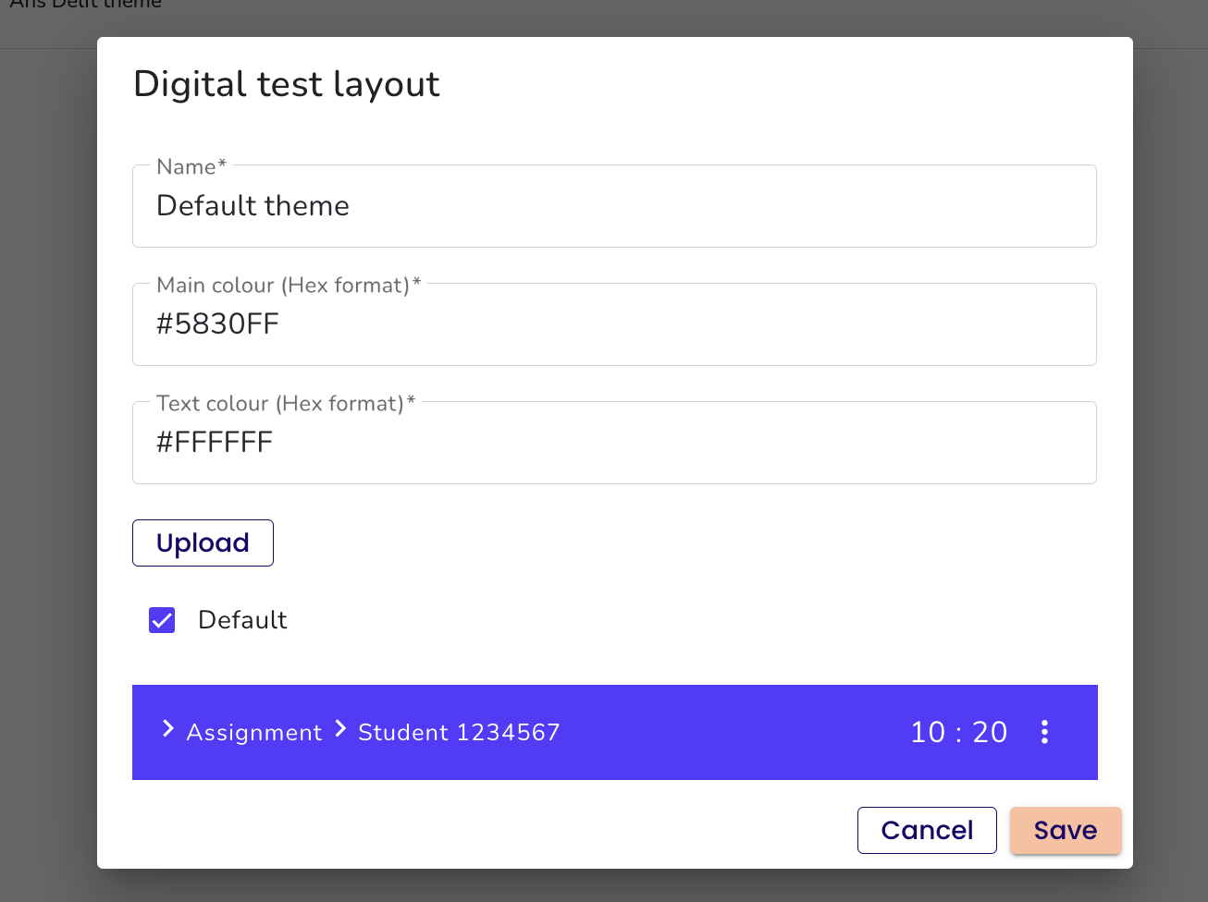Click the chevron before Assignment
The height and width of the screenshot is (902, 1208).
pyautogui.click(x=167, y=729)
